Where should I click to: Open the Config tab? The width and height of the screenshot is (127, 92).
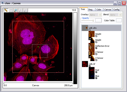[116, 10]
